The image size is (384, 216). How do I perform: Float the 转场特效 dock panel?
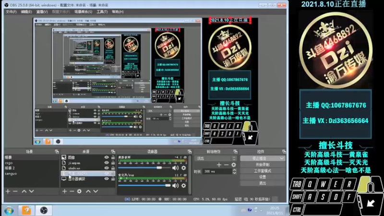pyautogui.click(x=235, y=152)
